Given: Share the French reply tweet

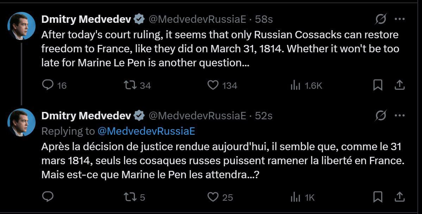Looking at the screenshot, I should 399,196.
